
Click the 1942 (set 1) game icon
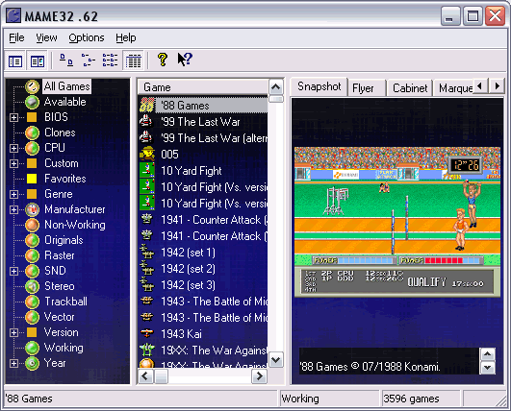click(147, 252)
